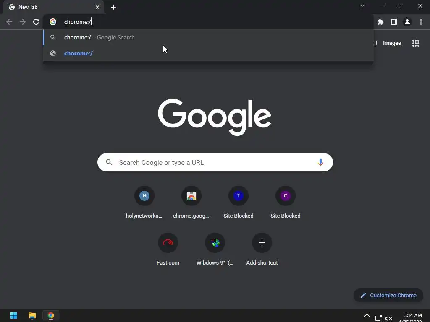
Task: Open tab search dropdown arrow
Action: coord(362,6)
